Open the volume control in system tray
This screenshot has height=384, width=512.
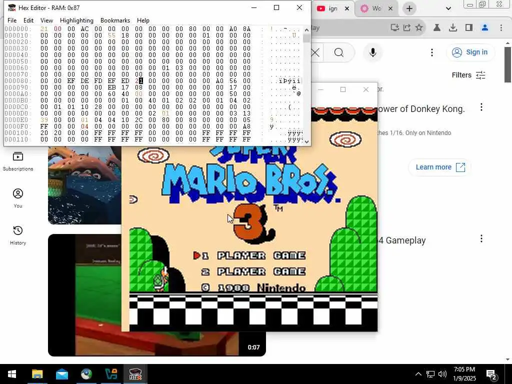point(442,374)
